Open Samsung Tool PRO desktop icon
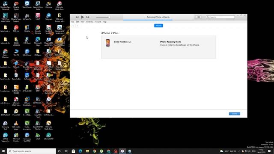This screenshot has height=154, width=274. [27, 137]
